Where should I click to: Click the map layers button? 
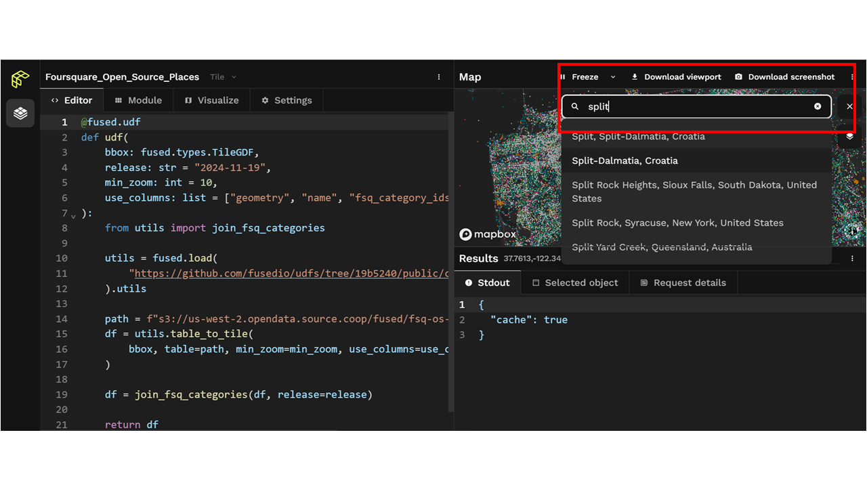pos(849,136)
